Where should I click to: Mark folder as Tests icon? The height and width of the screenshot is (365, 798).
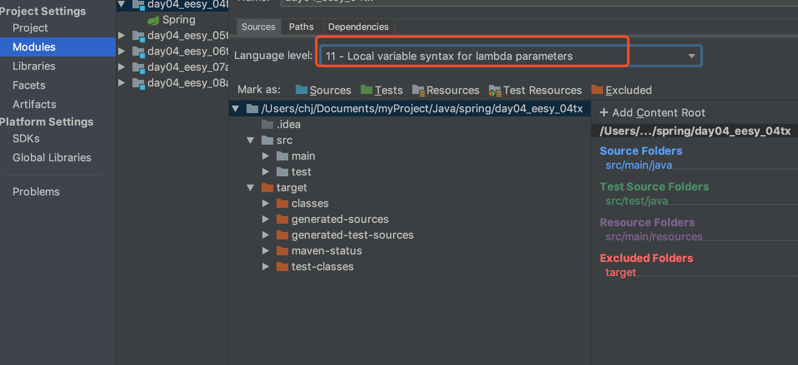tap(367, 90)
